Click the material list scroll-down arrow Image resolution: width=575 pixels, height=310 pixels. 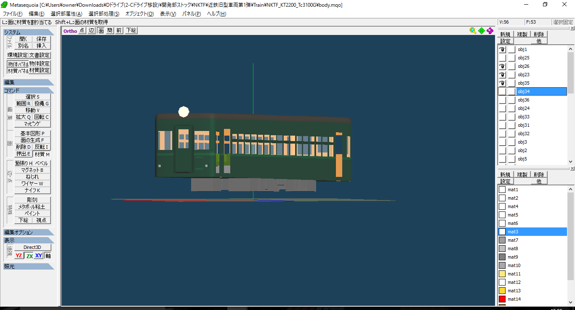571,302
